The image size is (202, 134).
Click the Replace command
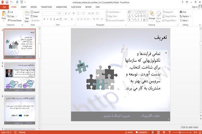(x=185, y=16)
